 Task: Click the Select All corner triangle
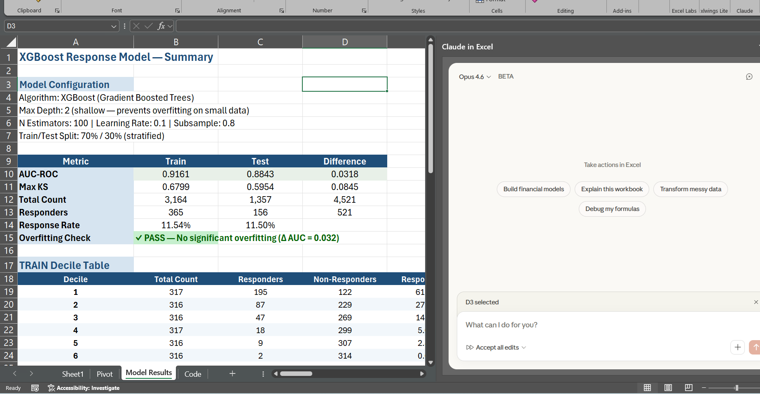[x=12, y=42]
